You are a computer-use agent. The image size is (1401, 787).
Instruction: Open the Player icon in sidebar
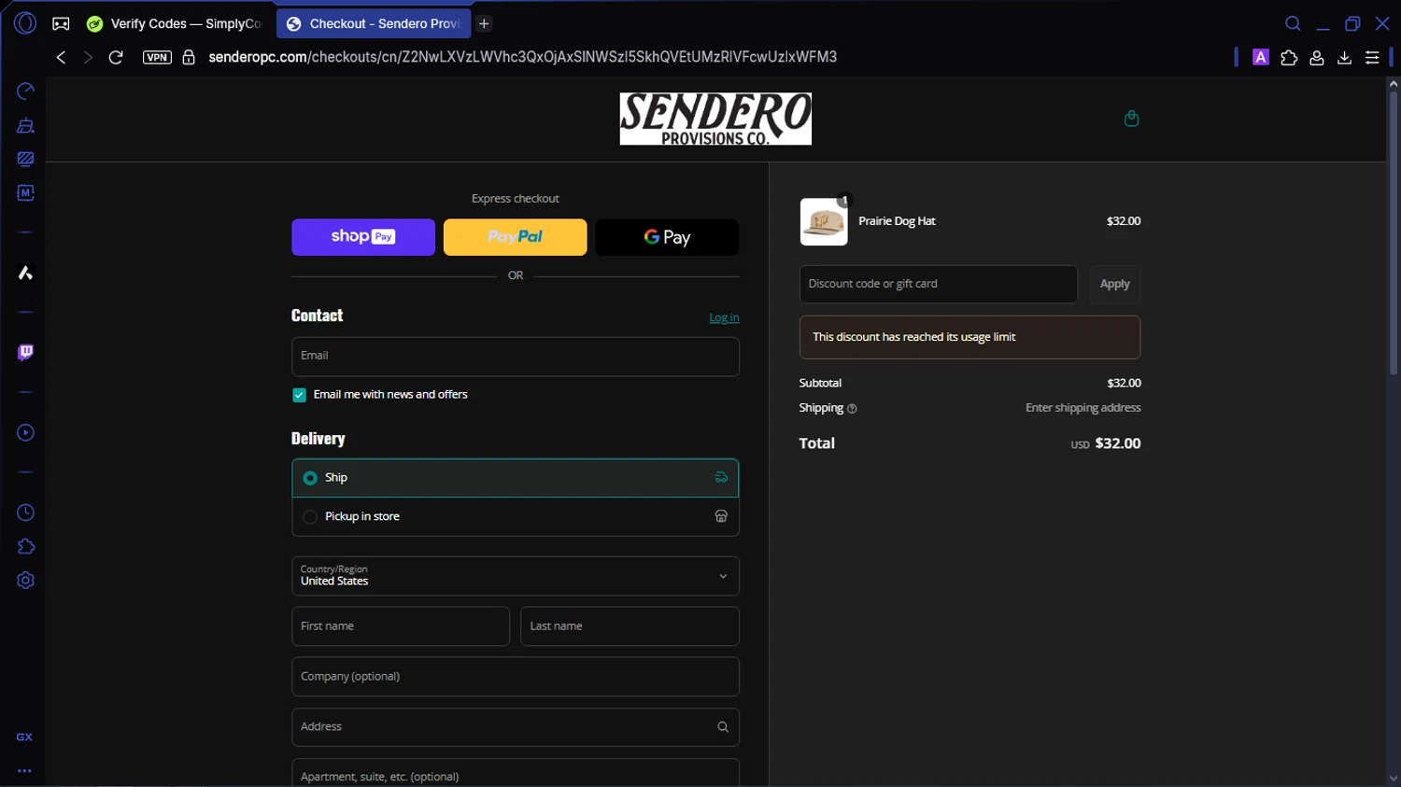click(x=25, y=432)
